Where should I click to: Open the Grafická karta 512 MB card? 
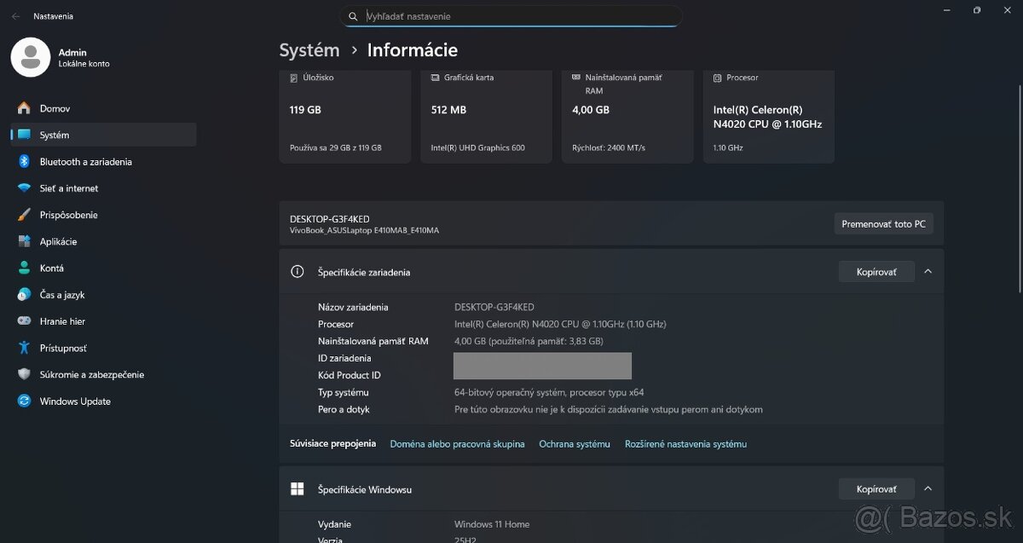tap(486, 116)
